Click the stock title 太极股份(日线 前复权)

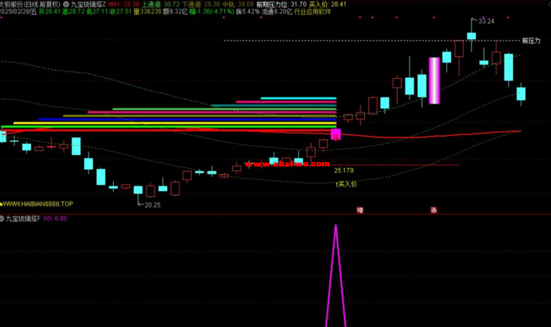pos(30,4)
